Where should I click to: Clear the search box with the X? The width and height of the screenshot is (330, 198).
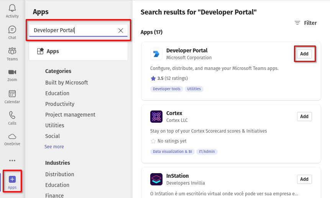pyautogui.click(x=121, y=31)
